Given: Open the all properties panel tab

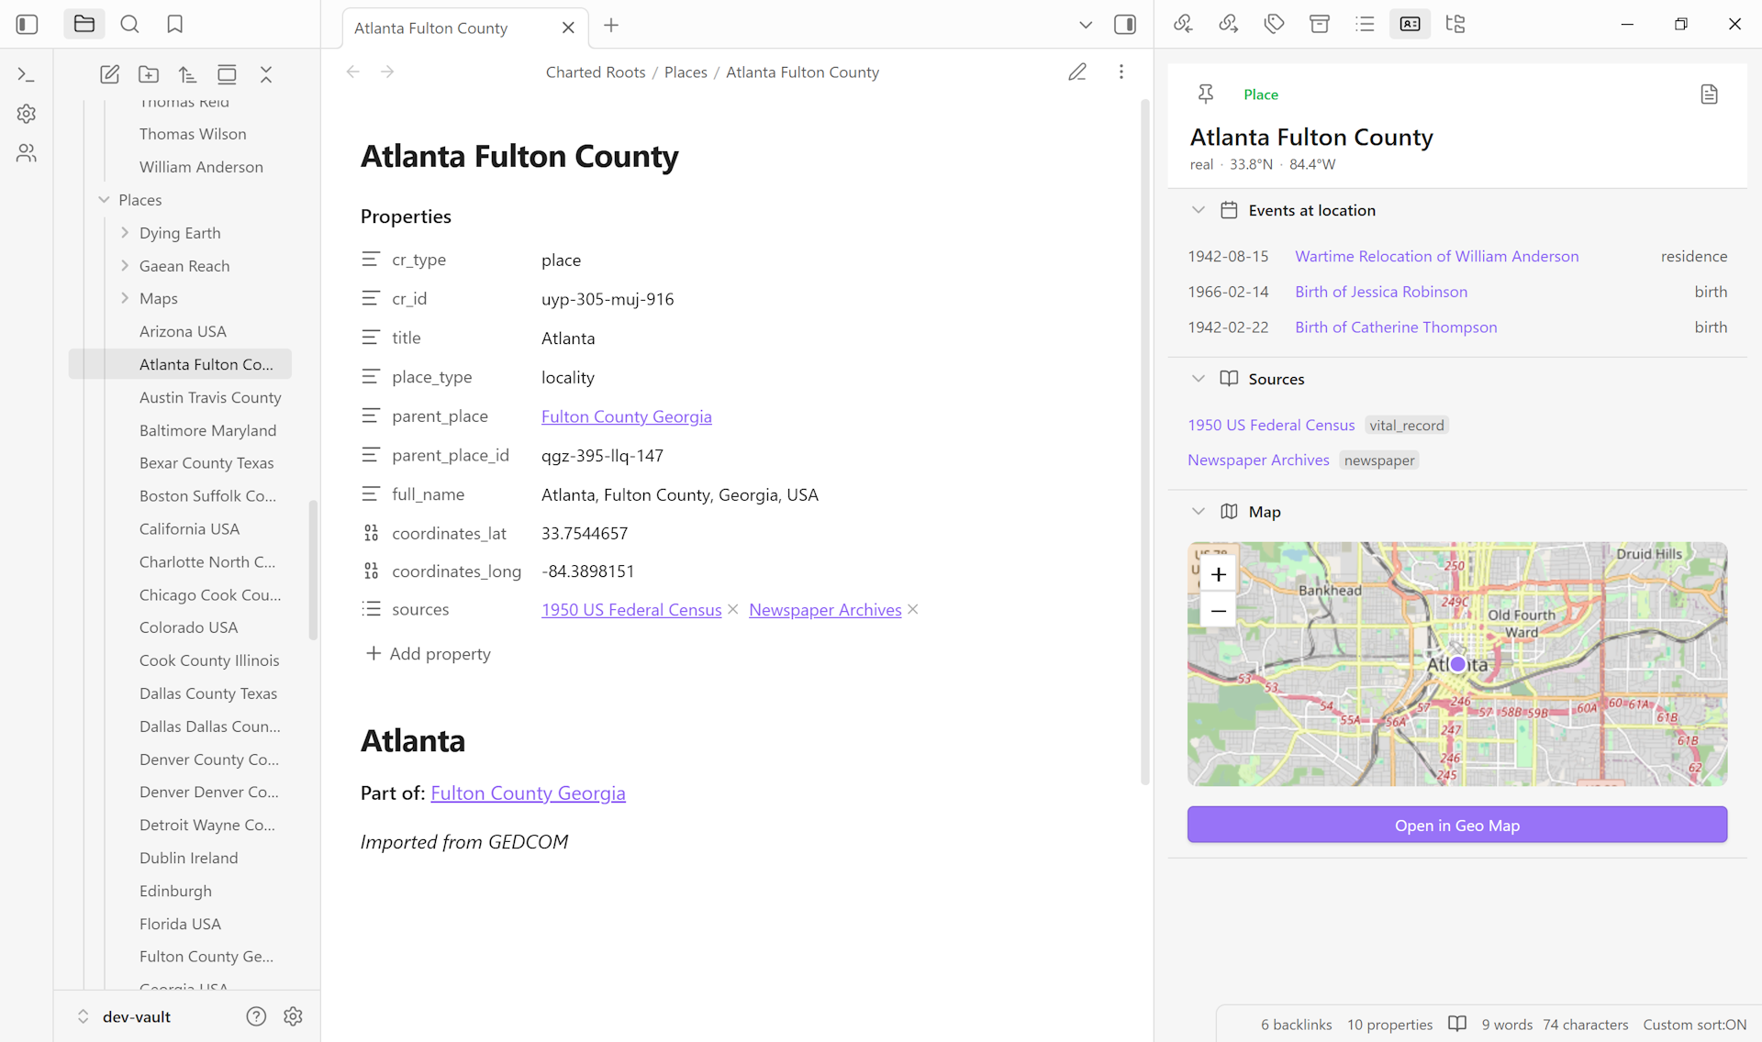Looking at the screenshot, I should click(x=1320, y=25).
